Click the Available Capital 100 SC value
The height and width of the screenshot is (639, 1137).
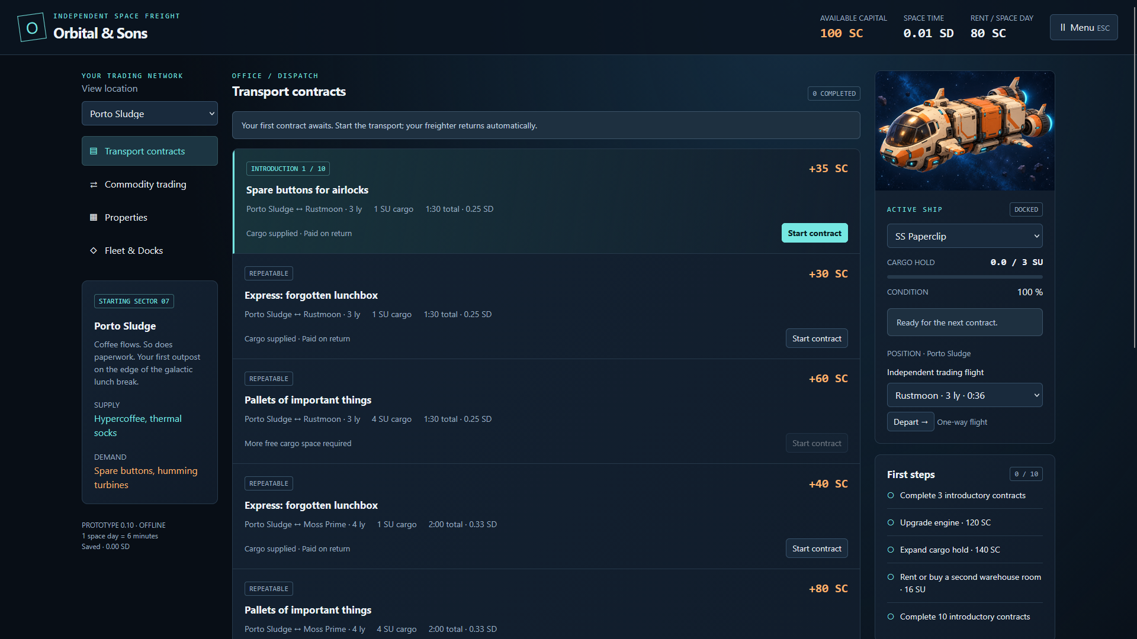pos(841,33)
